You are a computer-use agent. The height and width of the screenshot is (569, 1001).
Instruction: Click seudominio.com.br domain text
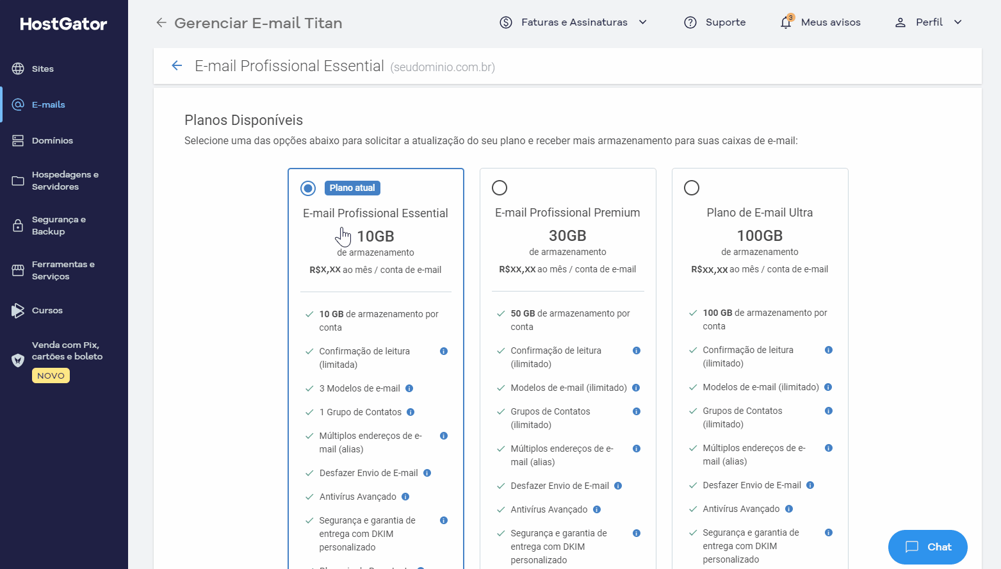coord(443,67)
